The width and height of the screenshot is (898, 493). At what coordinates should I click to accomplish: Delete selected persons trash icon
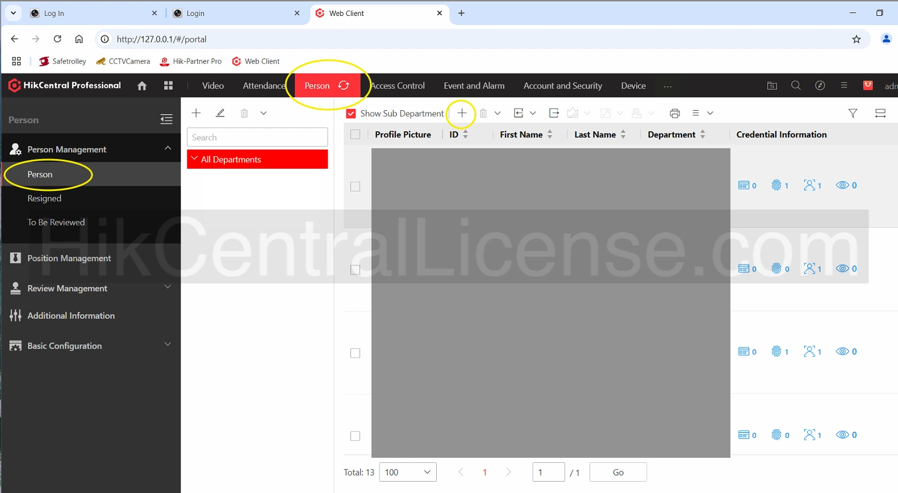(483, 113)
